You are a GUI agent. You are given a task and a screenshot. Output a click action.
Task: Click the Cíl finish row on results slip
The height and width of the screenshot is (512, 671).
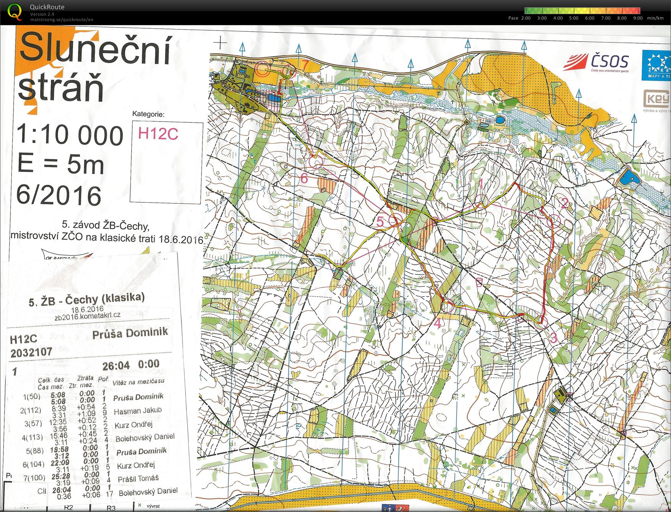pyautogui.click(x=107, y=492)
